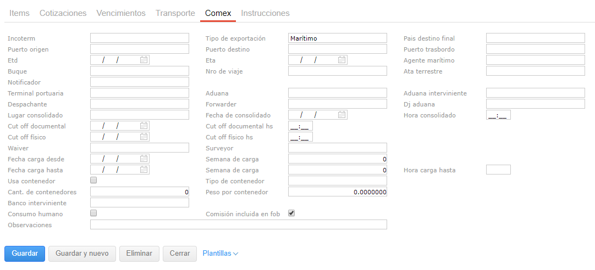Click the Incoterm input field
The height and width of the screenshot is (270, 595).
pos(139,38)
